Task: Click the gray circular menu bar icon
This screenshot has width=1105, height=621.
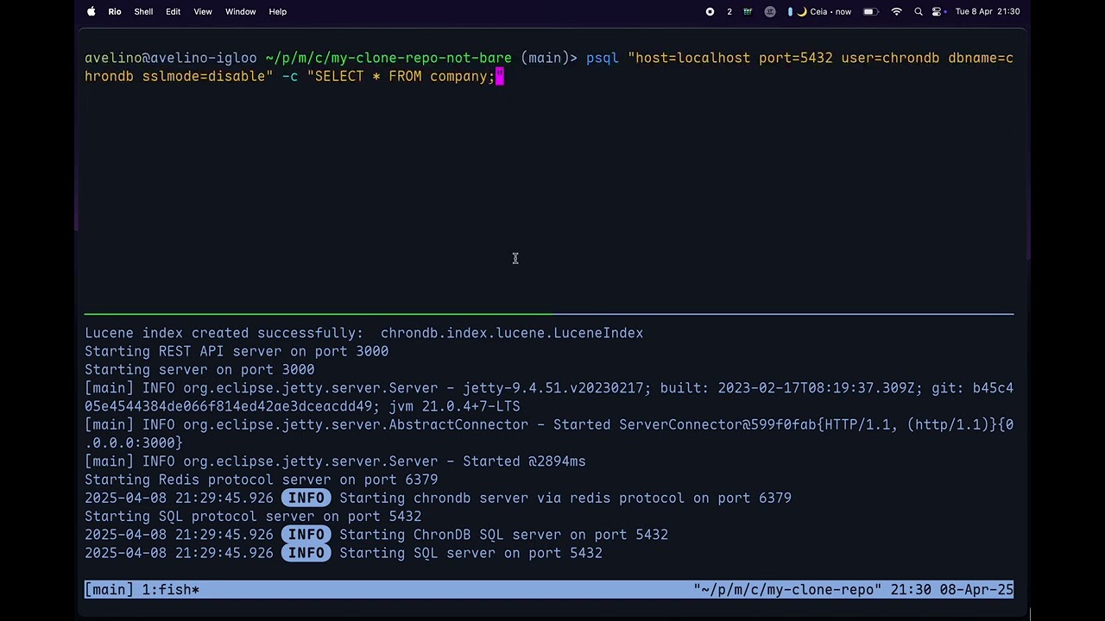Action: [770, 11]
